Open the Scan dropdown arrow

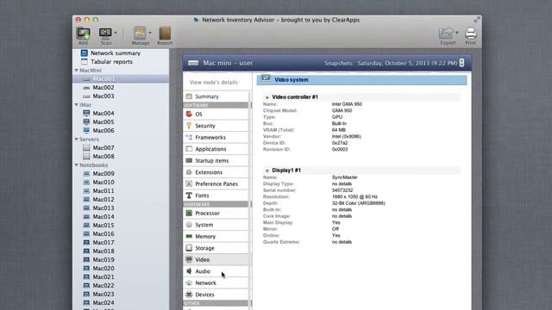point(116,33)
